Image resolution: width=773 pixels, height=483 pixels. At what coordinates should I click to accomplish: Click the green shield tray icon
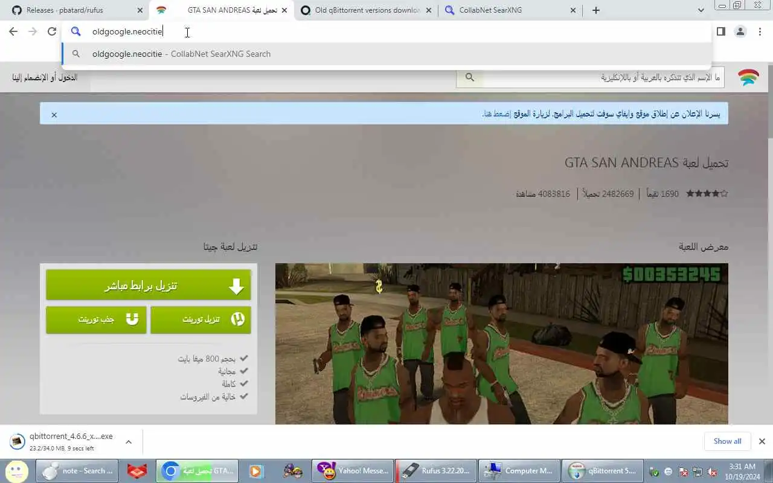(x=654, y=472)
